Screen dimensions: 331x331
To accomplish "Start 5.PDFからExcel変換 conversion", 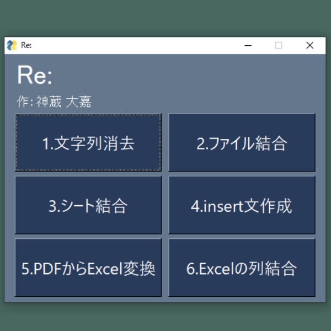I will [88, 268].
